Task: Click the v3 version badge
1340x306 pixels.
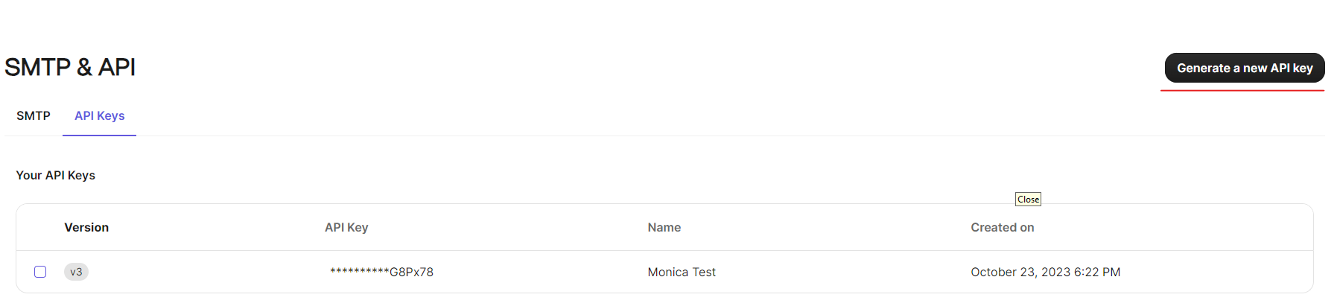Action: tap(76, 272)
